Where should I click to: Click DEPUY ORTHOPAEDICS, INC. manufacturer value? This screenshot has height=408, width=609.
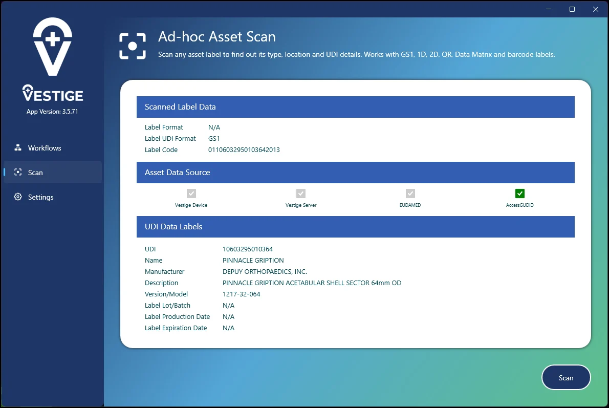[x=265, y=272]
